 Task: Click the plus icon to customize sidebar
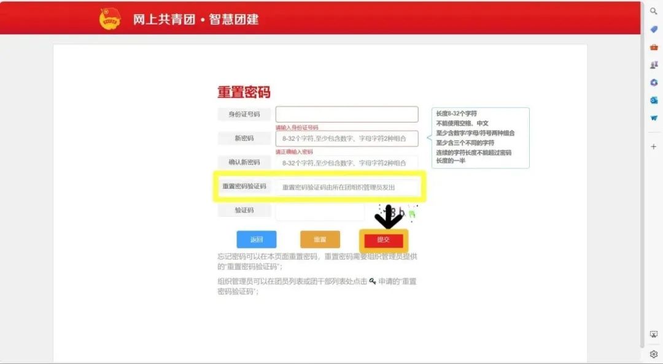coord(654,146)
